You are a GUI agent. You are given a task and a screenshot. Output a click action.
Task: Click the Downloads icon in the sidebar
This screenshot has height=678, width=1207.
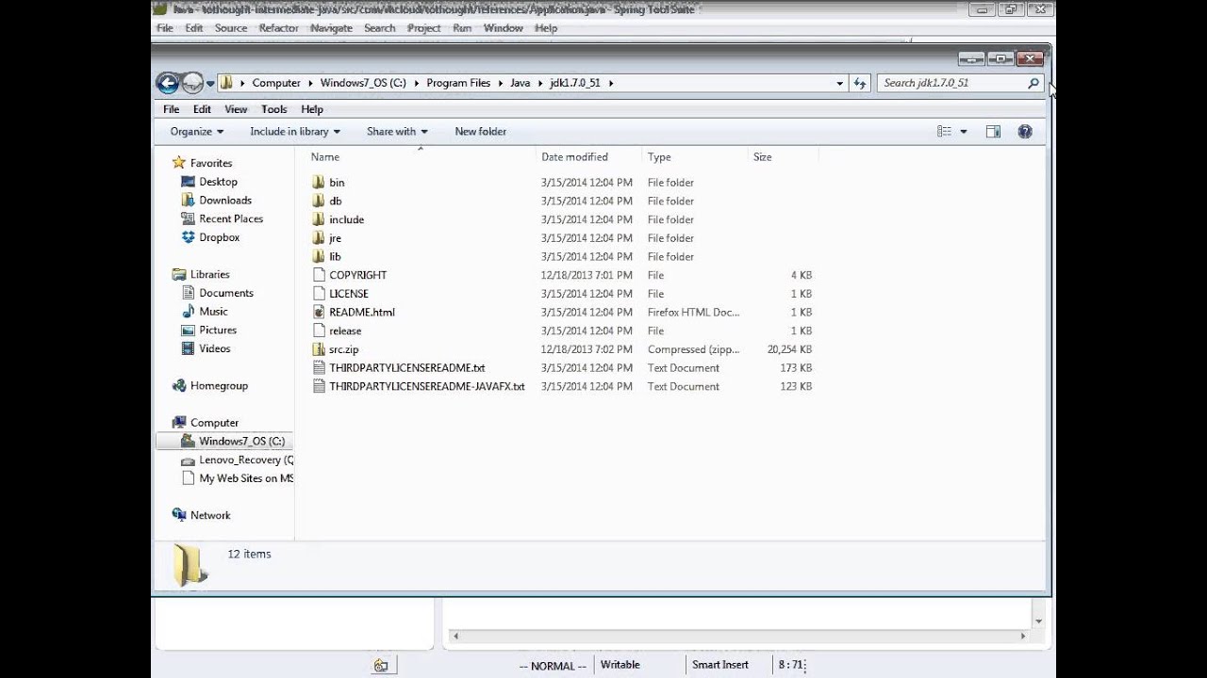pos(188,201)
